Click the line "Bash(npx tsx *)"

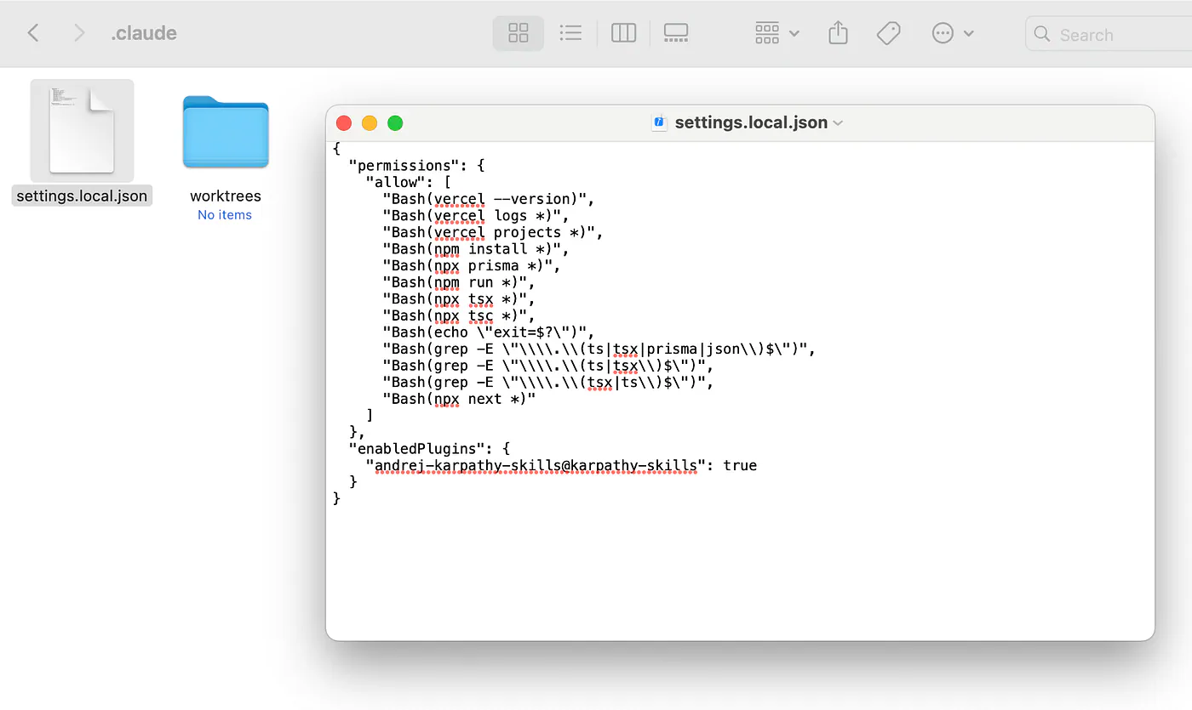[x=459, y=299]
